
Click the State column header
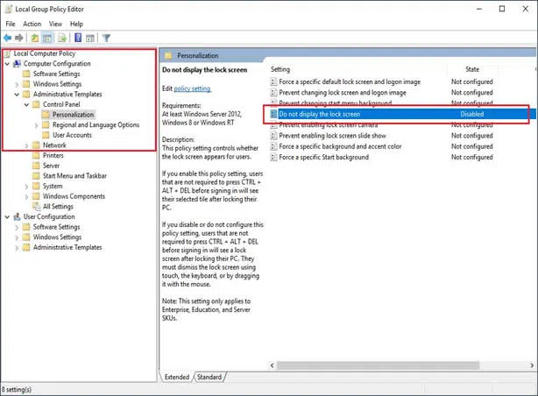472,69
